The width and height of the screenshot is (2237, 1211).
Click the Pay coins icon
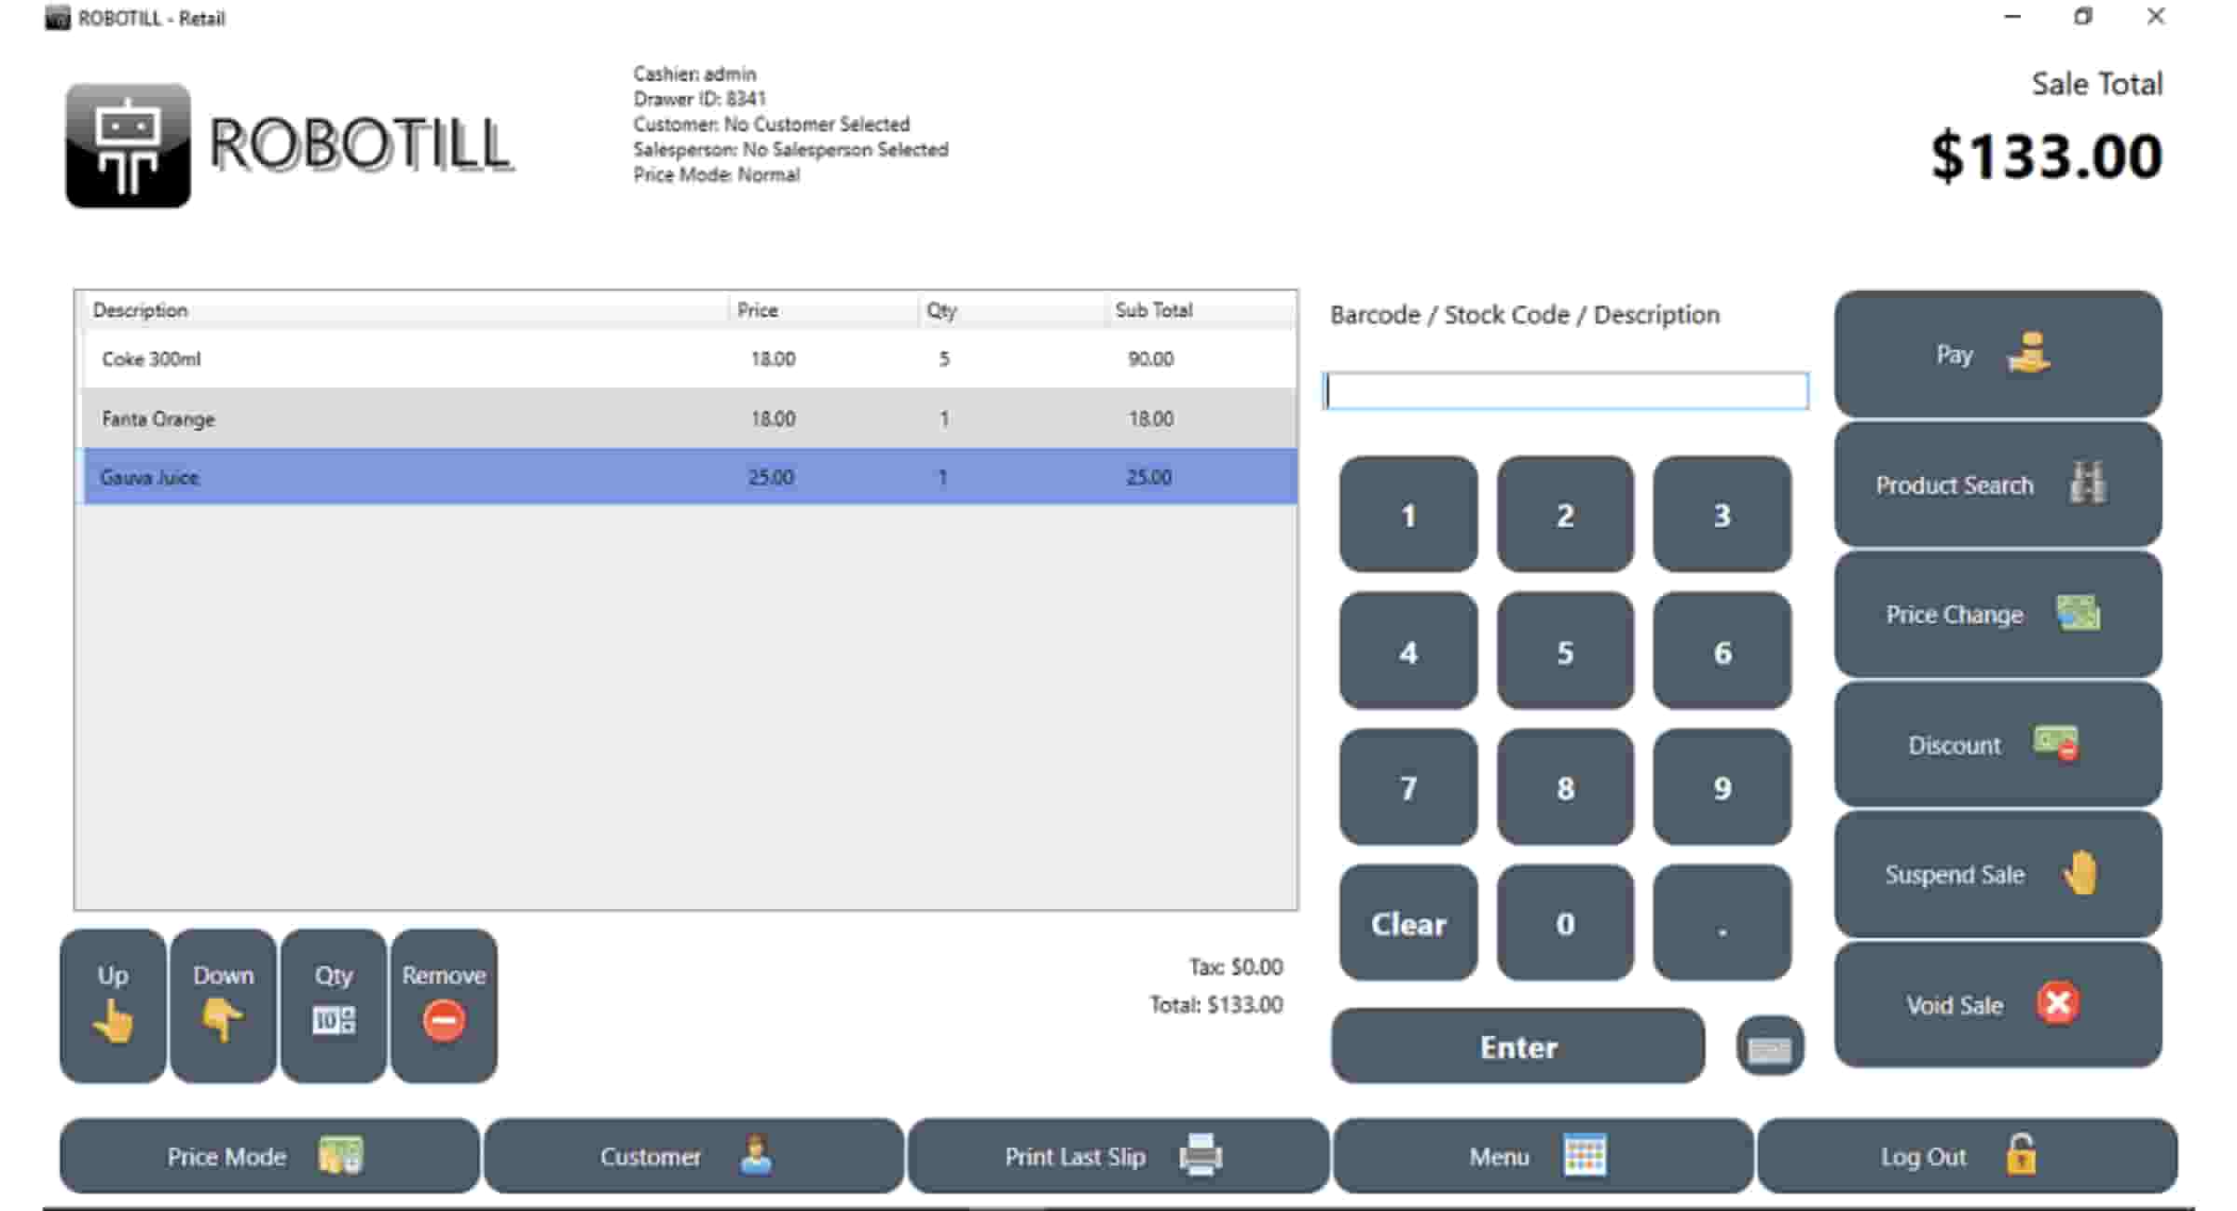click(x=2028, y=353)
